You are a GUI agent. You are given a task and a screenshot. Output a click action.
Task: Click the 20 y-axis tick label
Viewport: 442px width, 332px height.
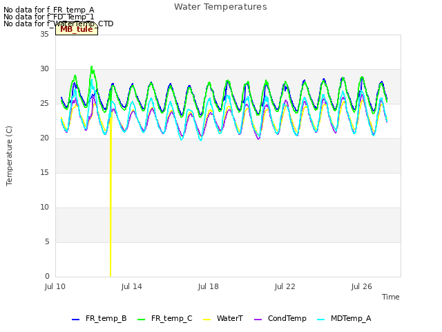[x=44, y=138]
